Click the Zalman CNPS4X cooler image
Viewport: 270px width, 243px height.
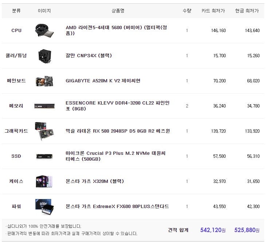pos(44,56)
